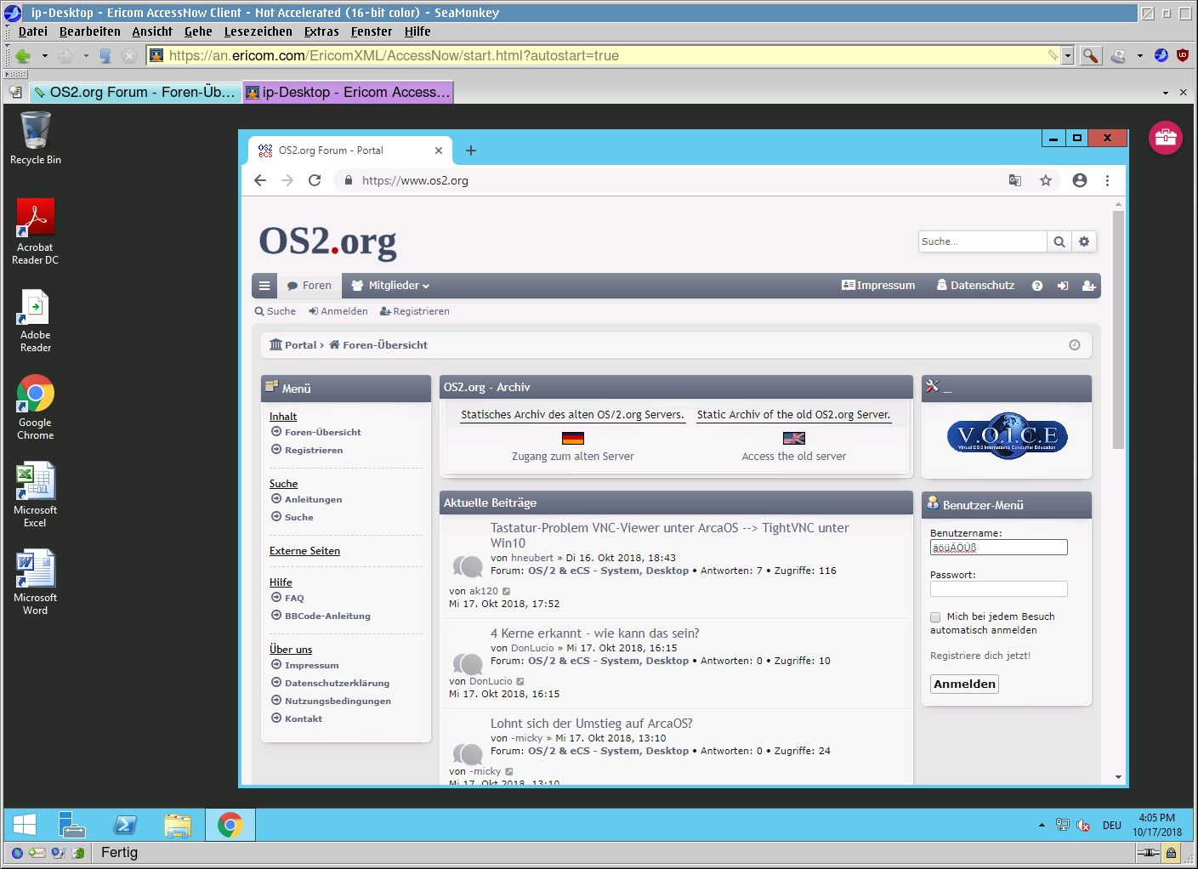Open the Lesezeichen menu
1198x869 pixels.
point(258,31)
